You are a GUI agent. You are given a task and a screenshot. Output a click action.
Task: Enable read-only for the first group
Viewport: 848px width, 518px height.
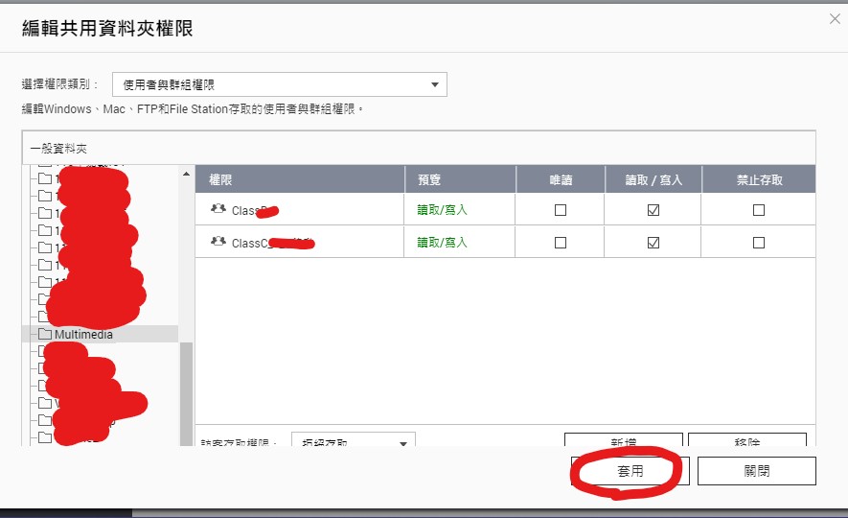coord(561,210)
